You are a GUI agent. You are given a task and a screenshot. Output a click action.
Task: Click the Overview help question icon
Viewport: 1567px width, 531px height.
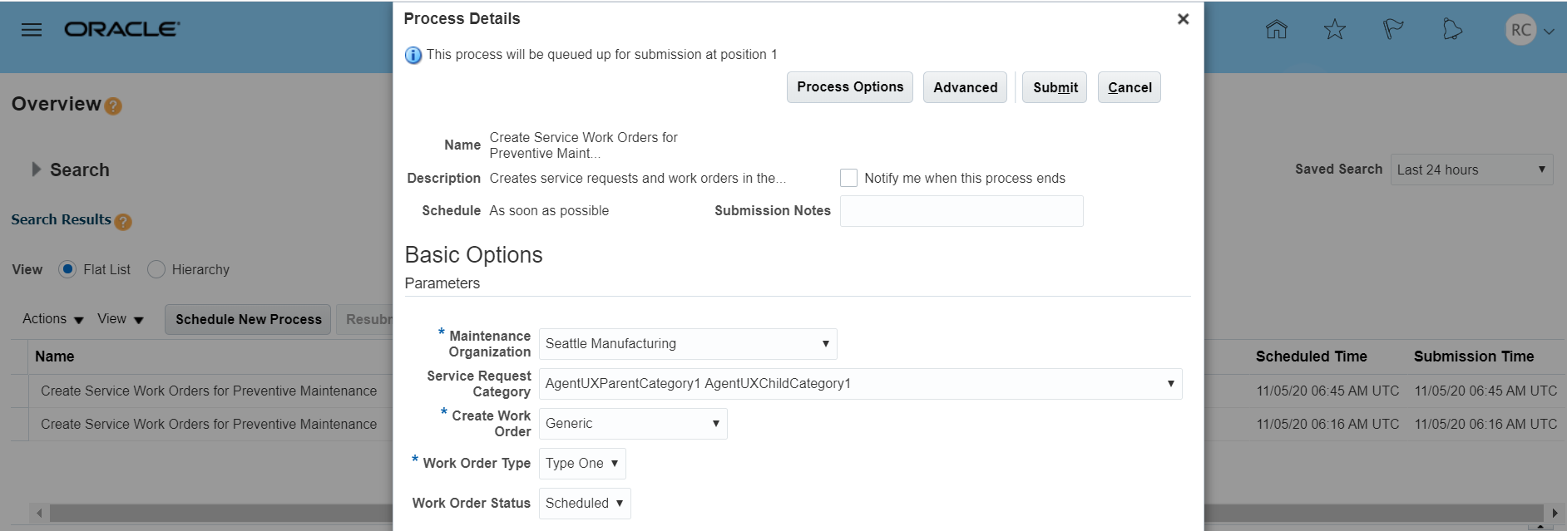(114, 106)
